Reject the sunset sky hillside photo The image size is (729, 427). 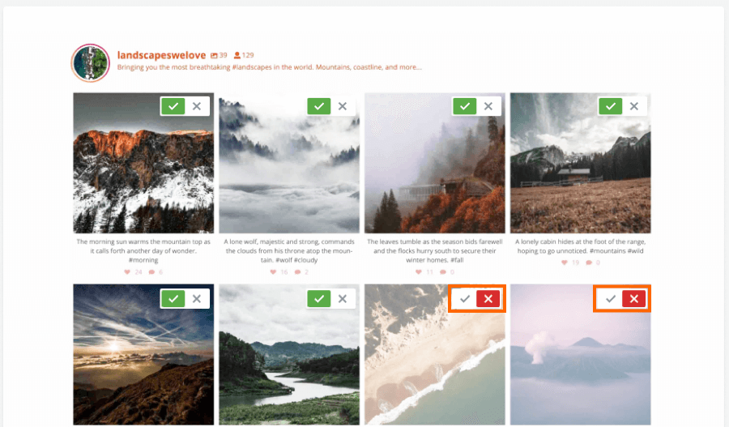[x=197, y=299]
